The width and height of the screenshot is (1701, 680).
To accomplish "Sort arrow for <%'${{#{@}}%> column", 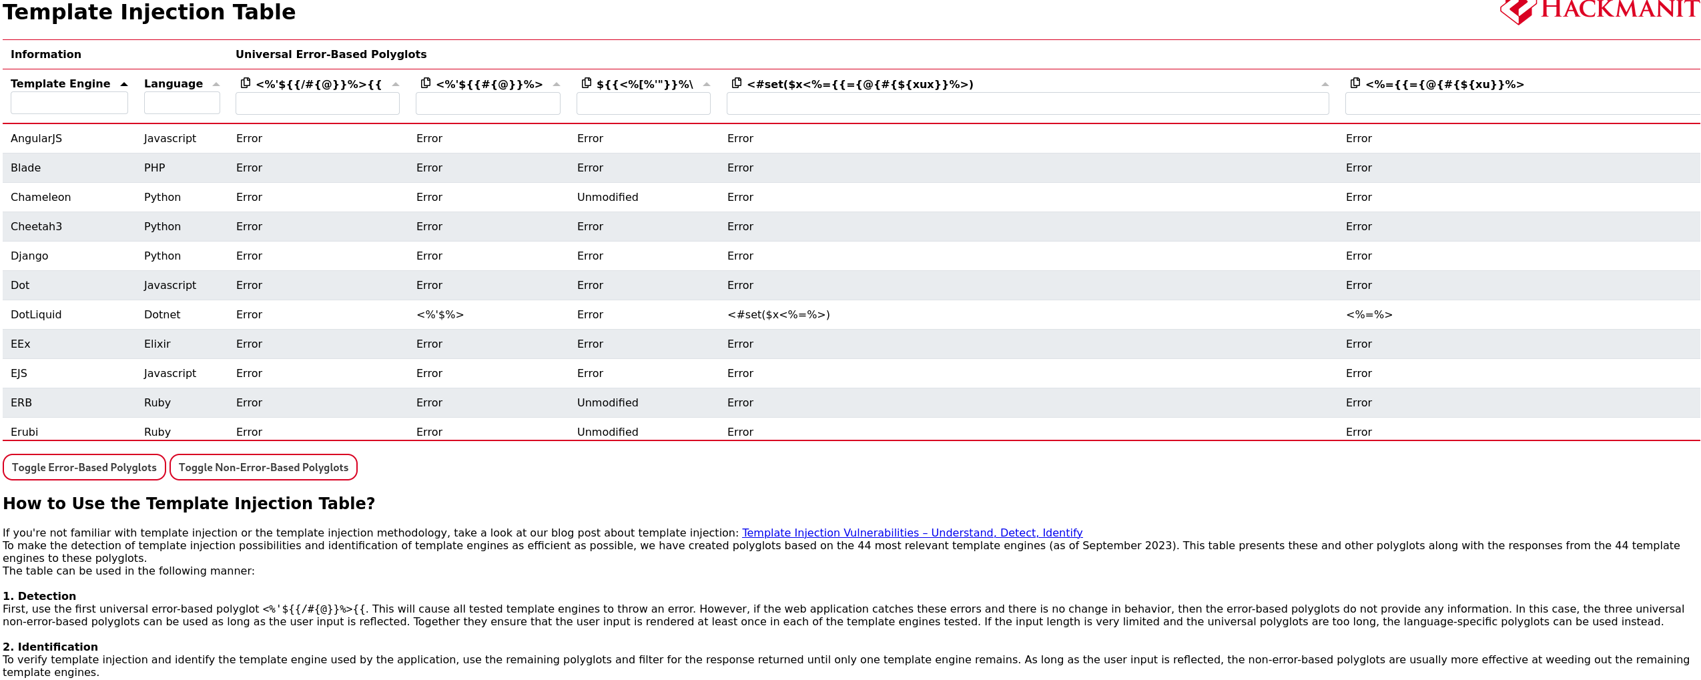I will 557,84.
